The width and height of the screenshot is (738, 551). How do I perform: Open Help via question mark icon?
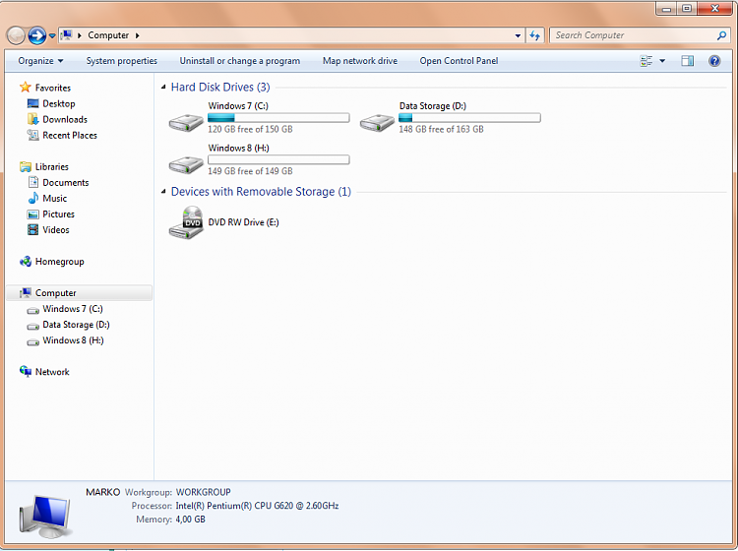click(x=714, y=61)
